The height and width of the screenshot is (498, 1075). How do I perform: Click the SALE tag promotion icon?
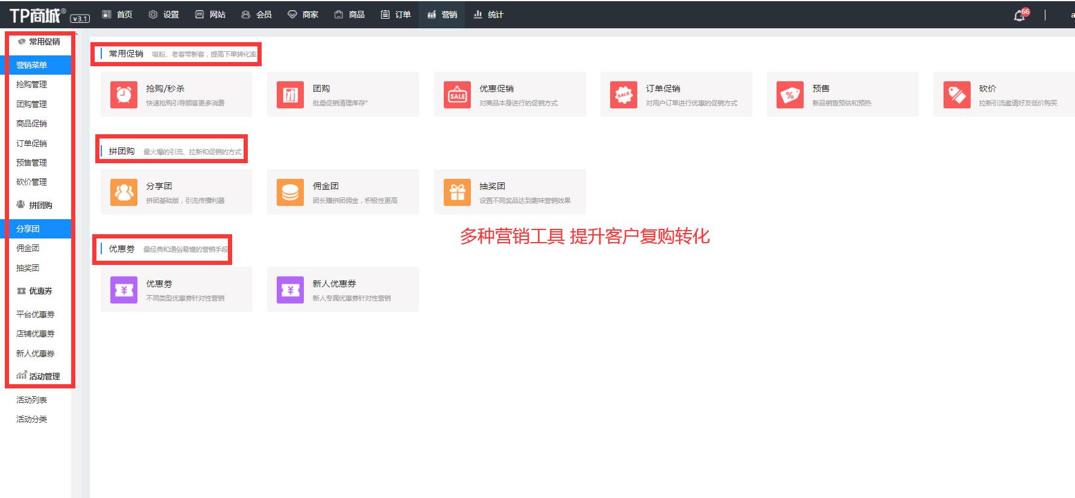point(457,95)
